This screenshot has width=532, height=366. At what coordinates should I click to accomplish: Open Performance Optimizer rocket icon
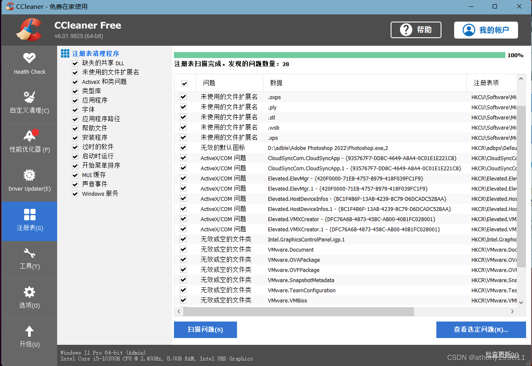pyautogui.click(x=30, y=136)
